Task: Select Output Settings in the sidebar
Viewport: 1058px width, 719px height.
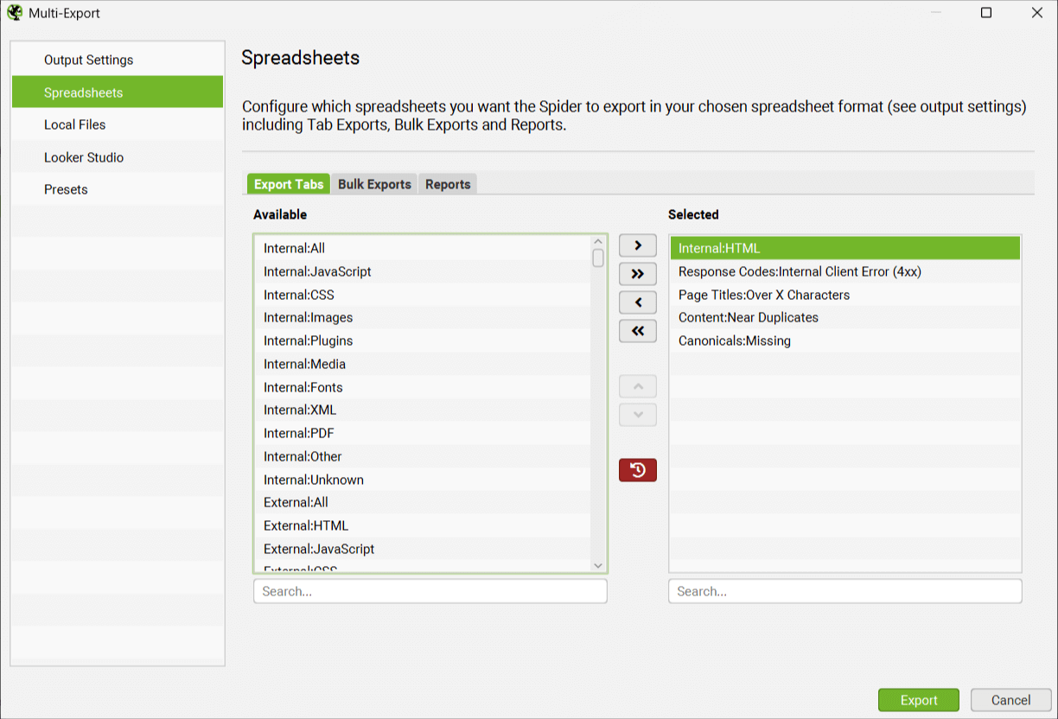Action: (88, 60)
